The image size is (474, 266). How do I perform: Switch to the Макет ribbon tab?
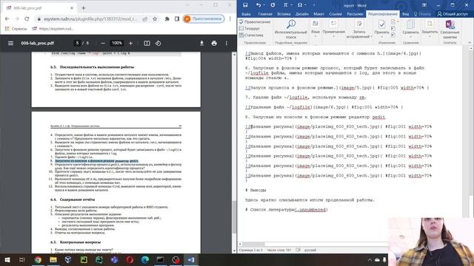(318, 14)
